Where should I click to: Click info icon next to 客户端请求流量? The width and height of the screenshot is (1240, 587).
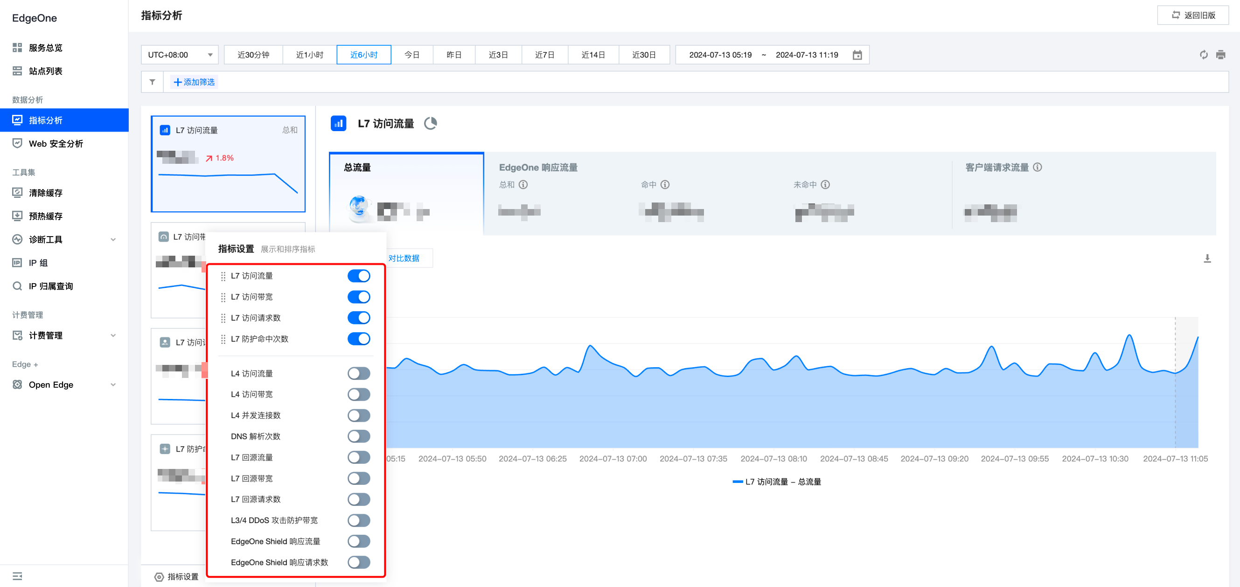(x=1038, y=167)
